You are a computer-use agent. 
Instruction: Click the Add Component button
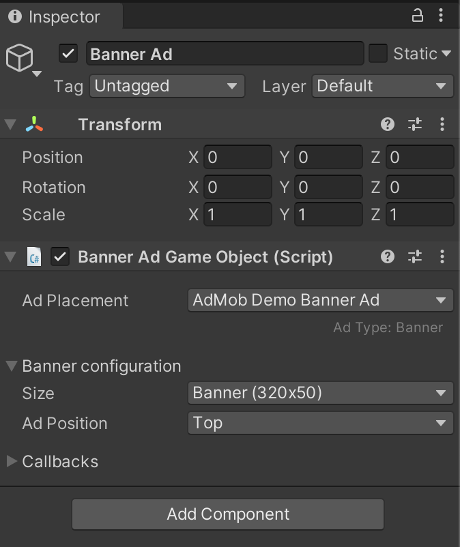click(x=228, y=514)
